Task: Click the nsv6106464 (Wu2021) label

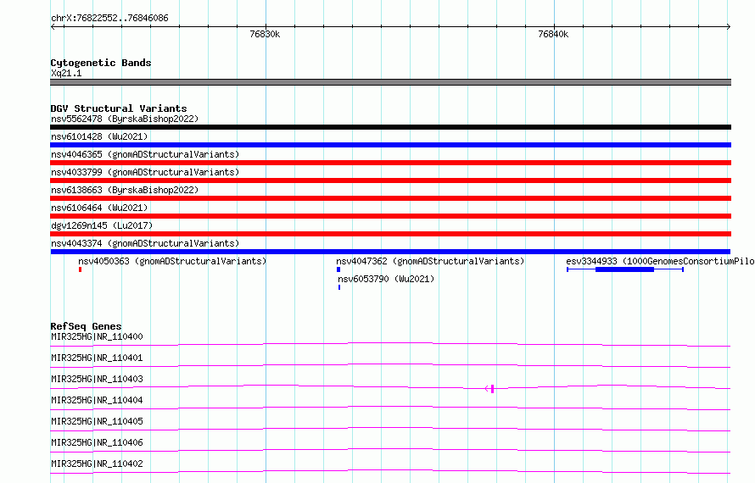Action: [99, 208]
